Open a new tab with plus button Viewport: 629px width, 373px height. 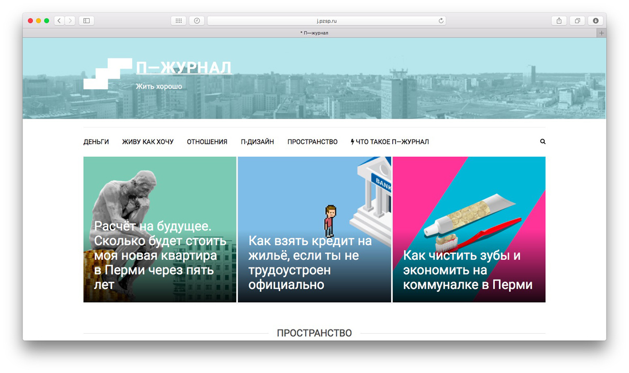[x=601, y=33]
